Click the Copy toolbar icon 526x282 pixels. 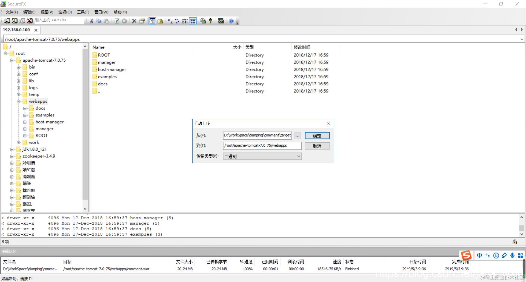tap(99, 21)
